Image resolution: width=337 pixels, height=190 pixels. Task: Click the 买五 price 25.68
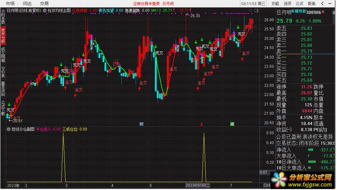[307, 80]
